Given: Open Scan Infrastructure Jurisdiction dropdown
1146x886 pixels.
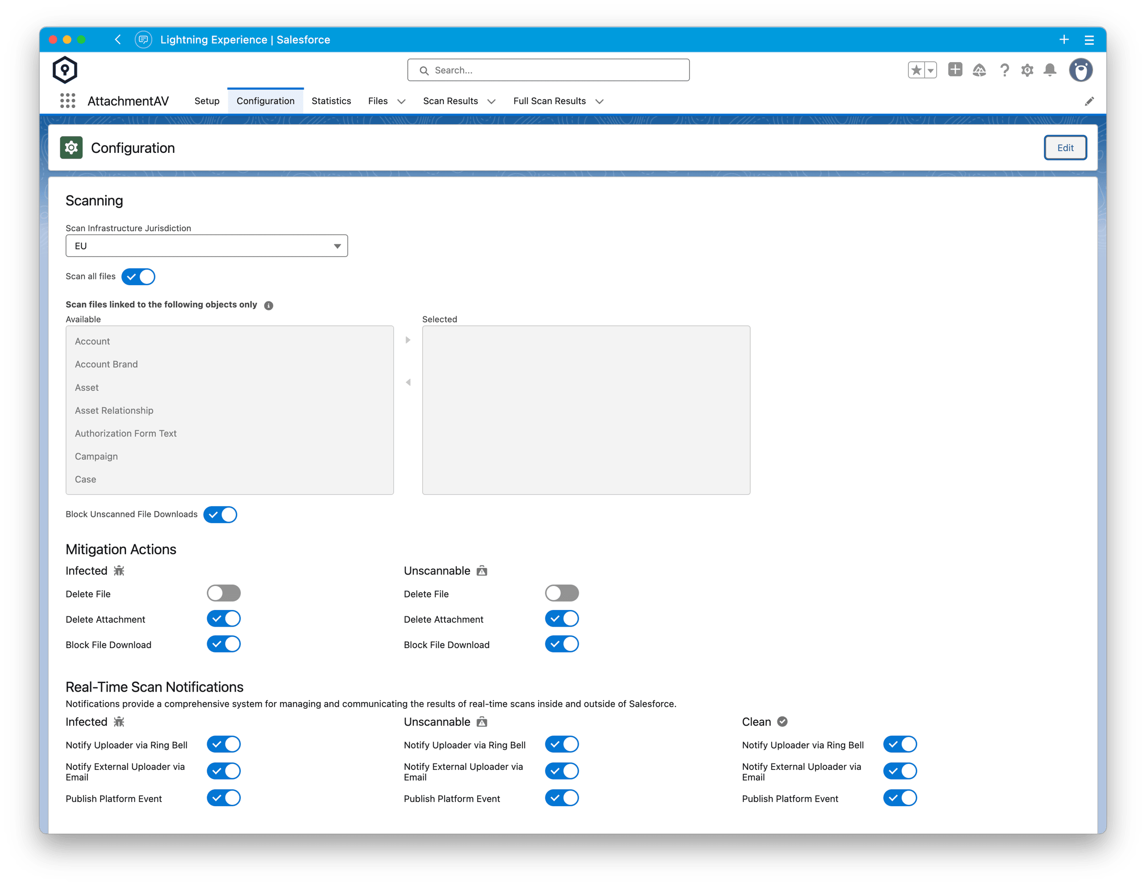Looking at the screenshot, I should coord(207,246).
